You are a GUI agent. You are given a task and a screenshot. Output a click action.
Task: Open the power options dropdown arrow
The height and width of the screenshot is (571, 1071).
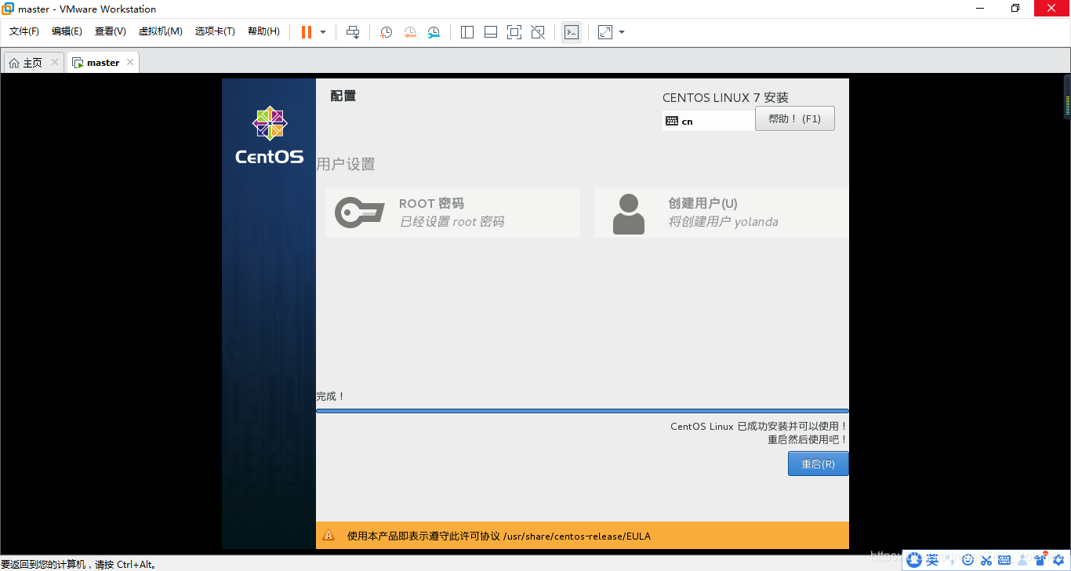tap(323, 32)
